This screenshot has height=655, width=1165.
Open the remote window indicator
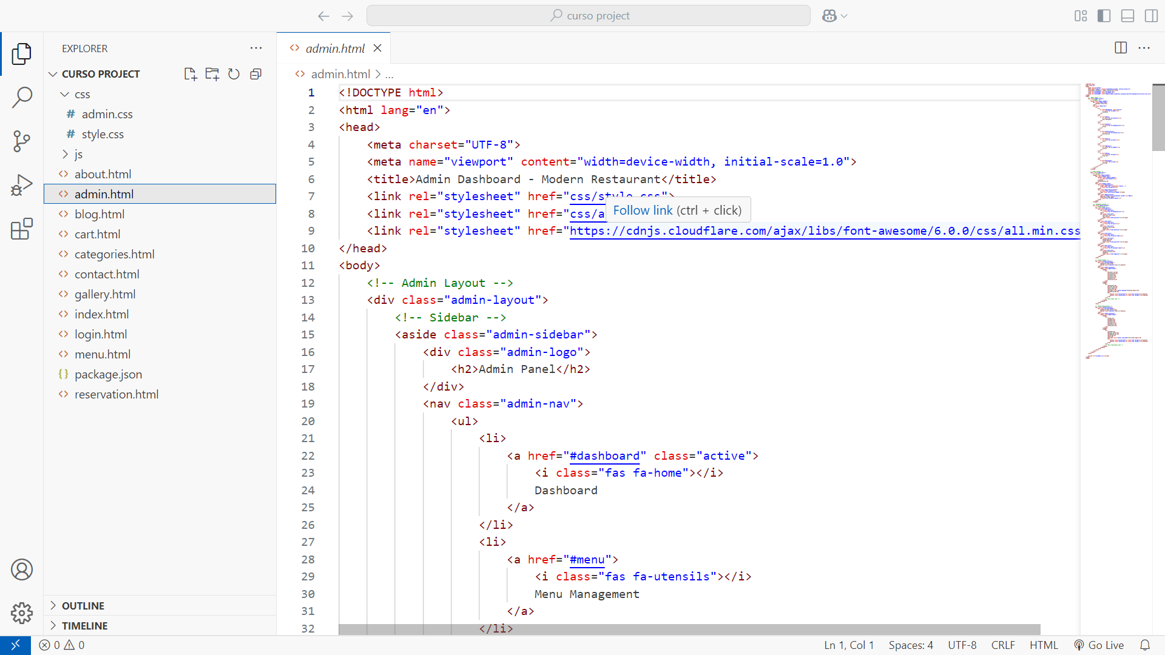click(x=15, y=645)
